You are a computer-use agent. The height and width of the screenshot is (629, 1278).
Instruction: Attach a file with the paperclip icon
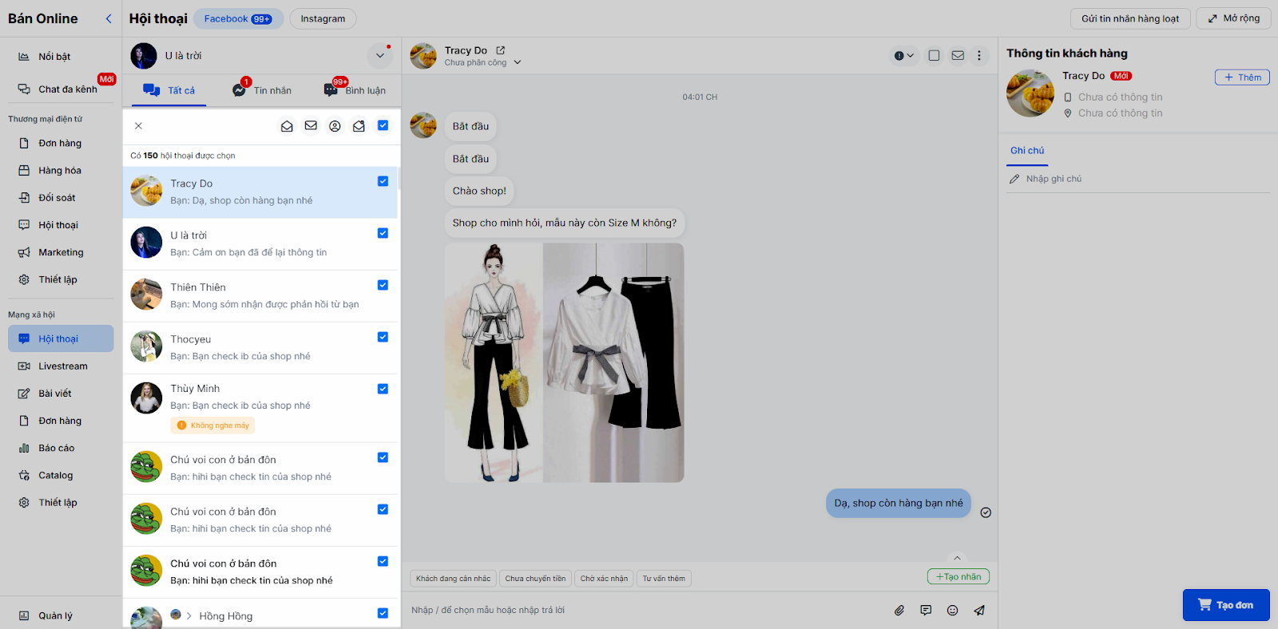click(x=899, y=611)
